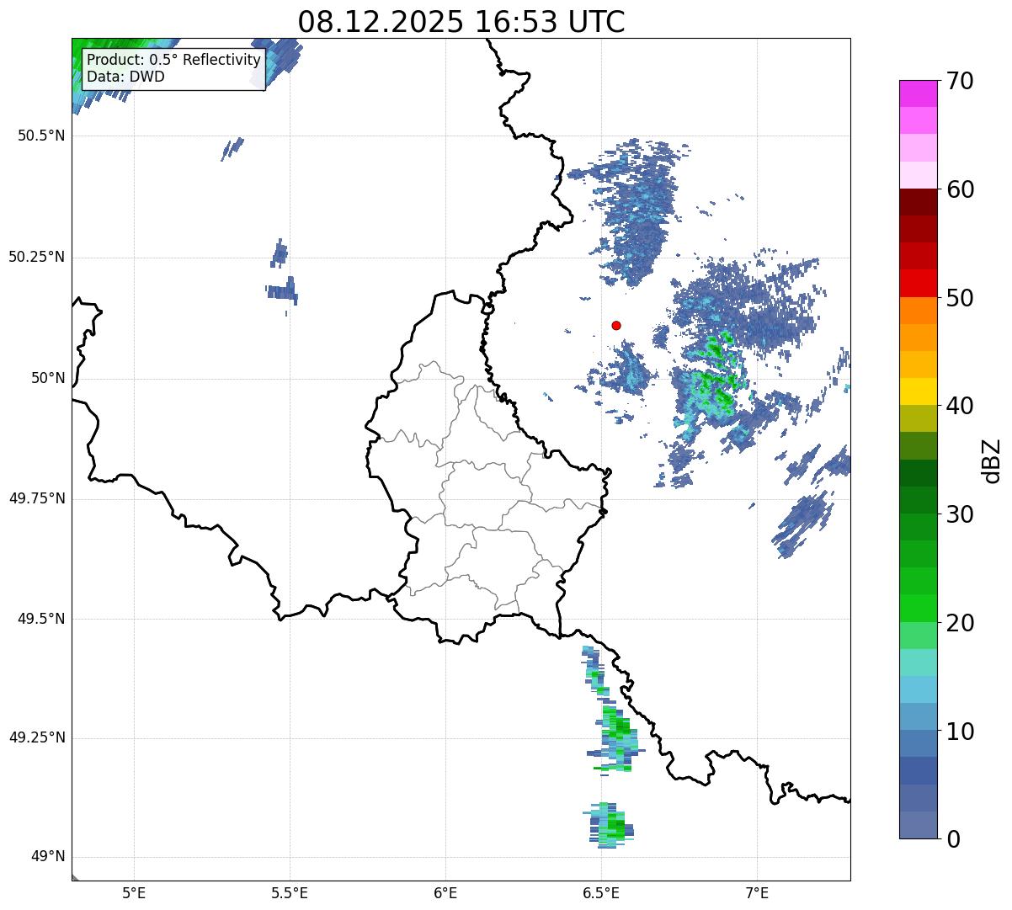Click the 49.25°N latitude label
Image resolution: width=1012 pixels, height=910 pixels.
click(x=37, y=738)
